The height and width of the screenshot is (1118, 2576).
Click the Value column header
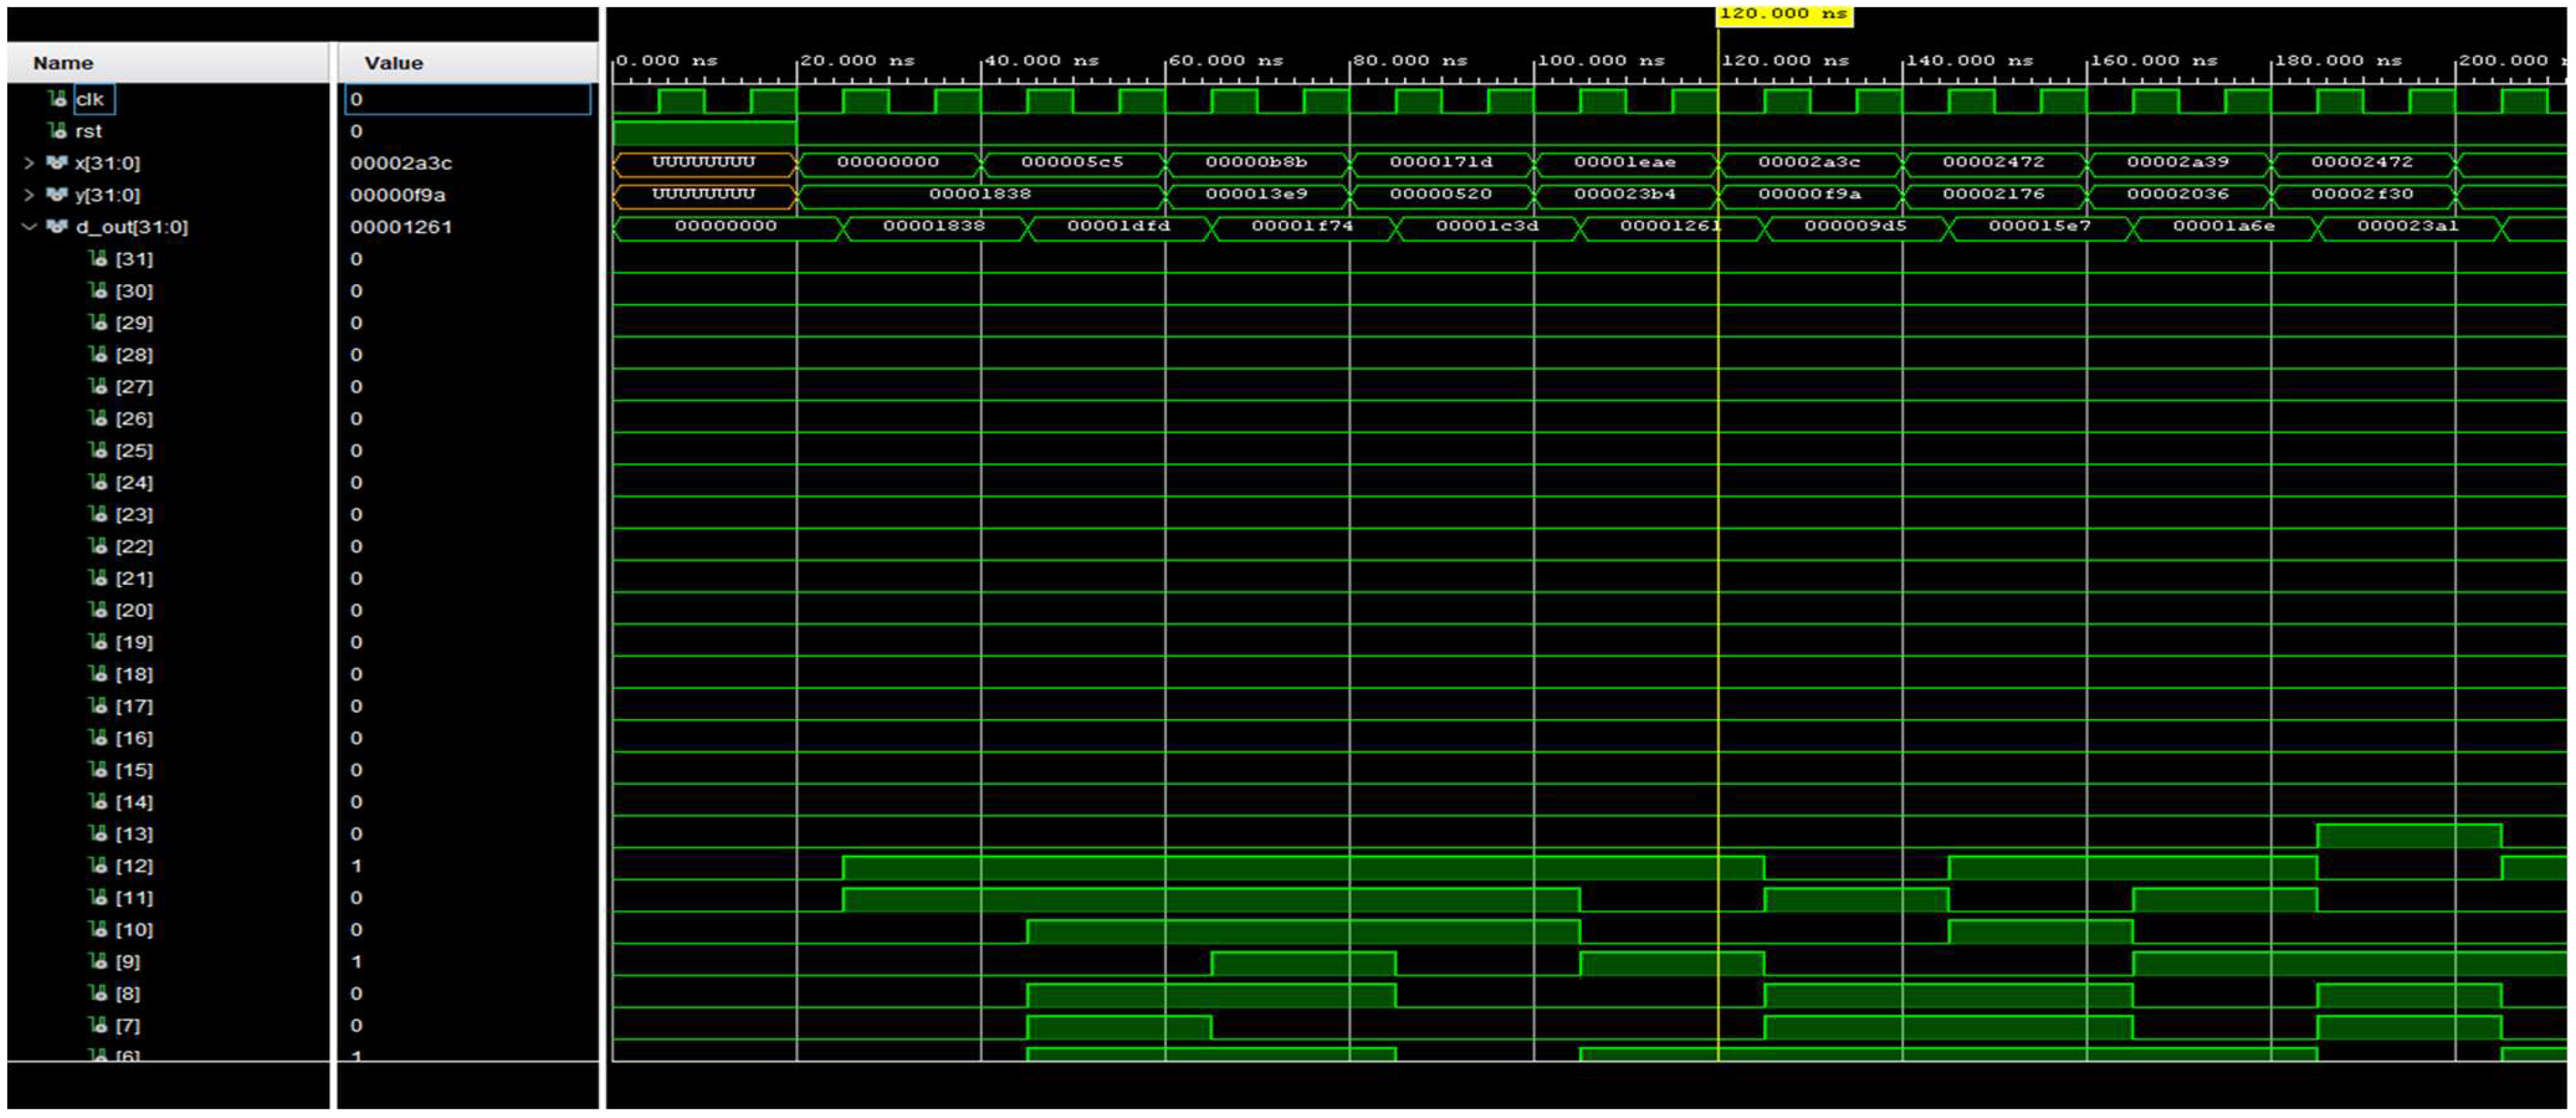tap(393, 63)
